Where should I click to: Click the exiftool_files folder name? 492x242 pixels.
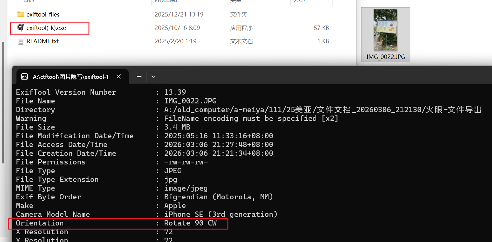(43, 14)
